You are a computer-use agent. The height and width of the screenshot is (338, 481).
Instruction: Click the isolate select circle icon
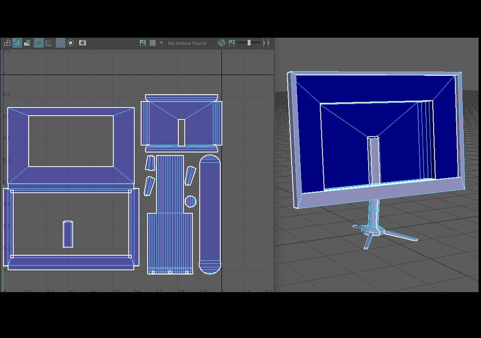coord(71,43)
